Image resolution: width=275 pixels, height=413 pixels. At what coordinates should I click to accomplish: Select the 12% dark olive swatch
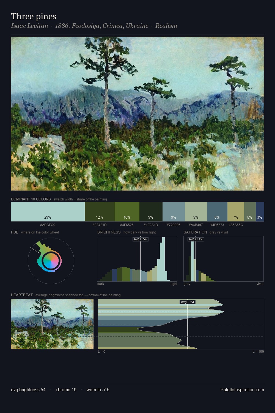coord(100,212)
